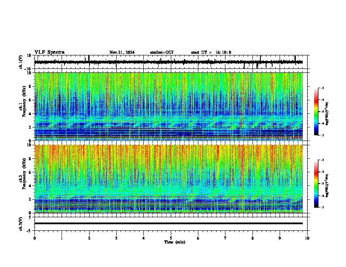346x267 pixels.
Task: Click the "-7" label on ch.2 color scale
Action: coord(322,207)
